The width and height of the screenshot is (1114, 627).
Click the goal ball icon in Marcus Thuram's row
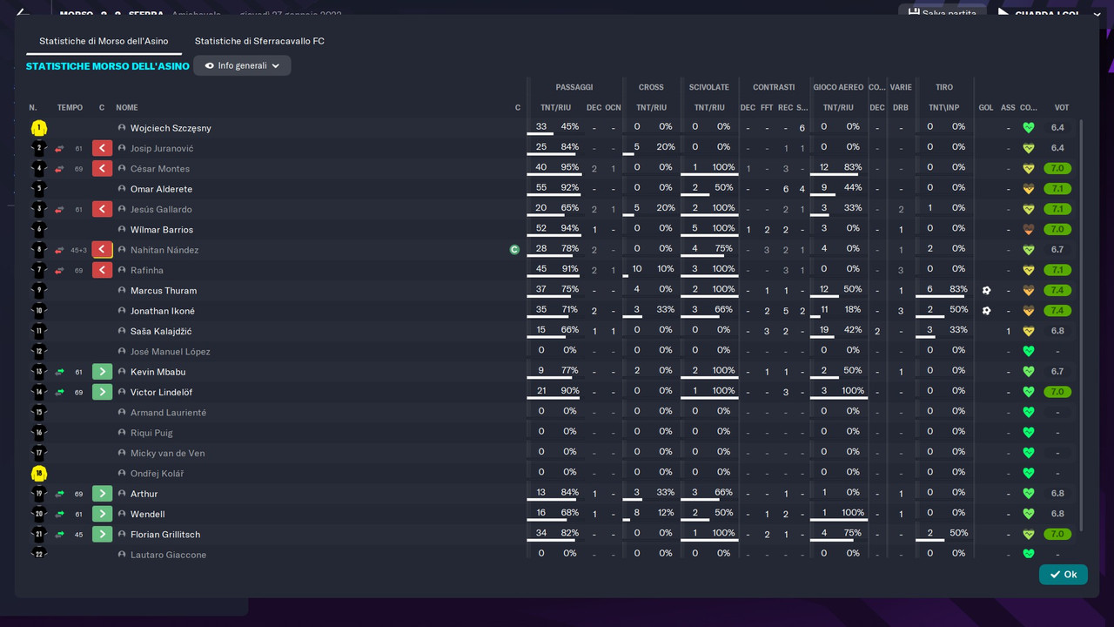coord(986,291)
